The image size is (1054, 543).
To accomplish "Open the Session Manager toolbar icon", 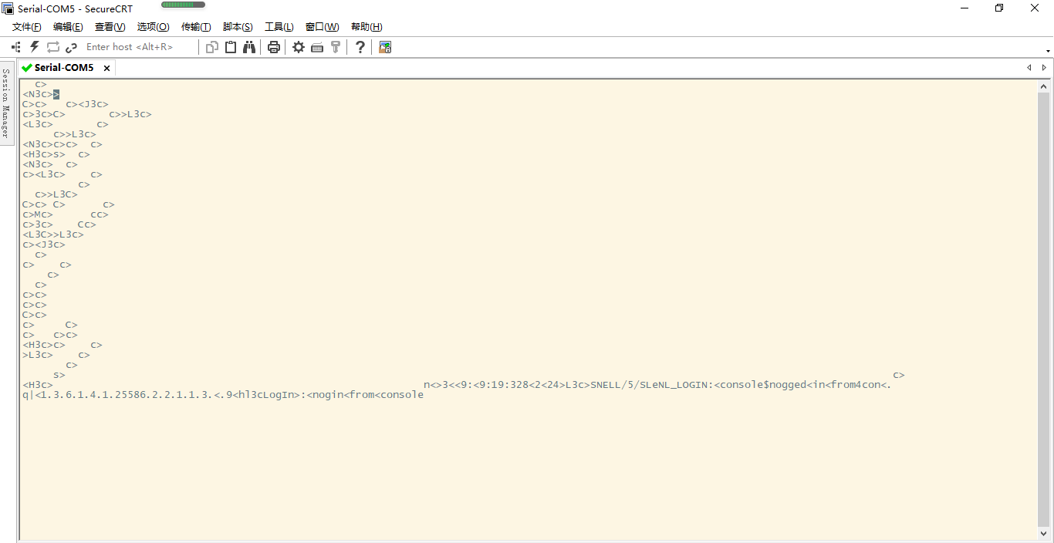I will [15, 47].
